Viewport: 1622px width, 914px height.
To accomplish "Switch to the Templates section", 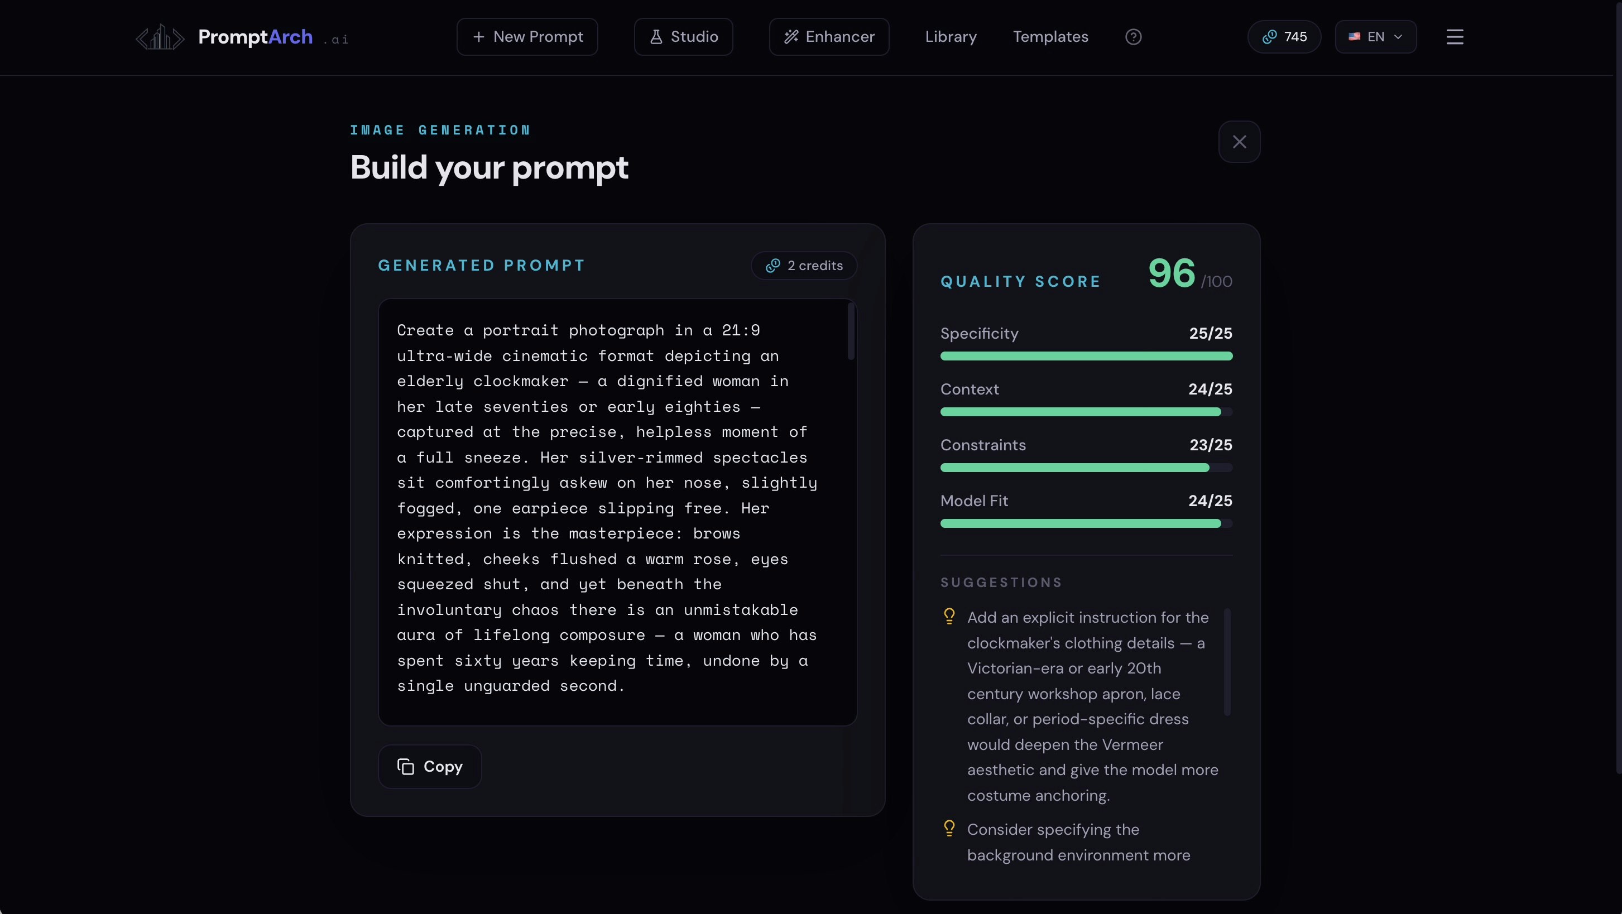I will 1050,36.
